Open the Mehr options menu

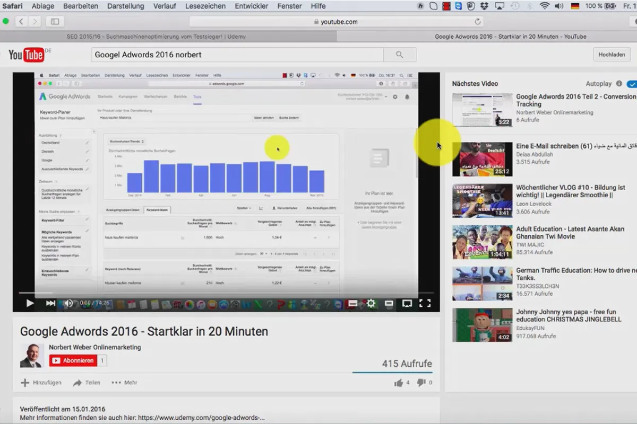tap(124, 382)
